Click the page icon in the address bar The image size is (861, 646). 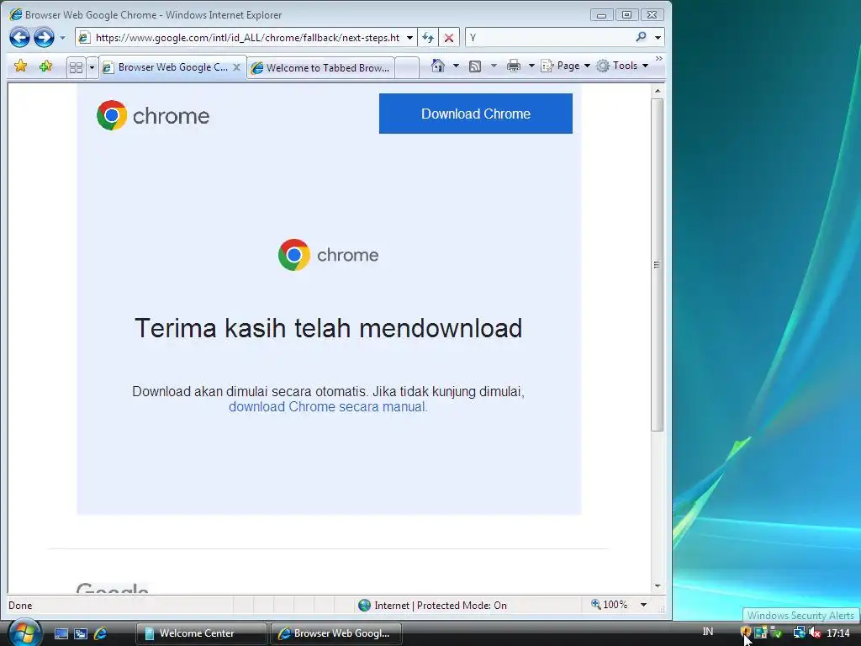coord(84,38)
